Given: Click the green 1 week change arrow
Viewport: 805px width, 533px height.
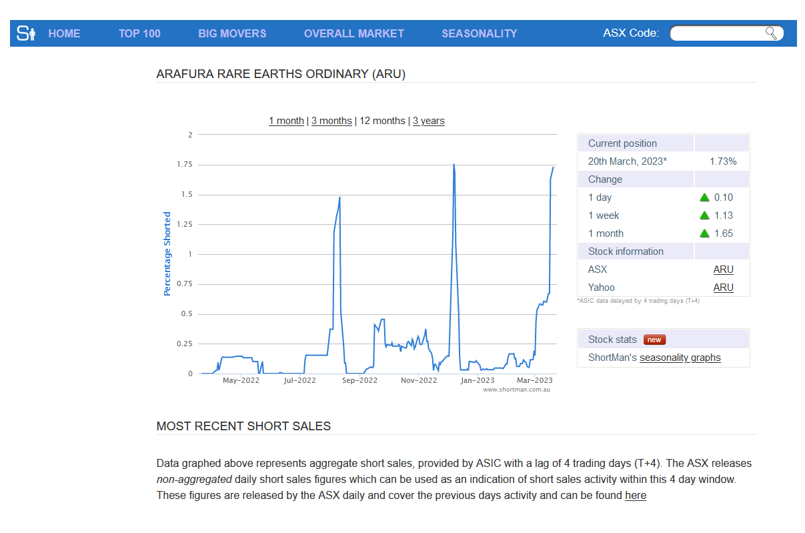Looking at the screenshot, I should [x=704, y=215].
